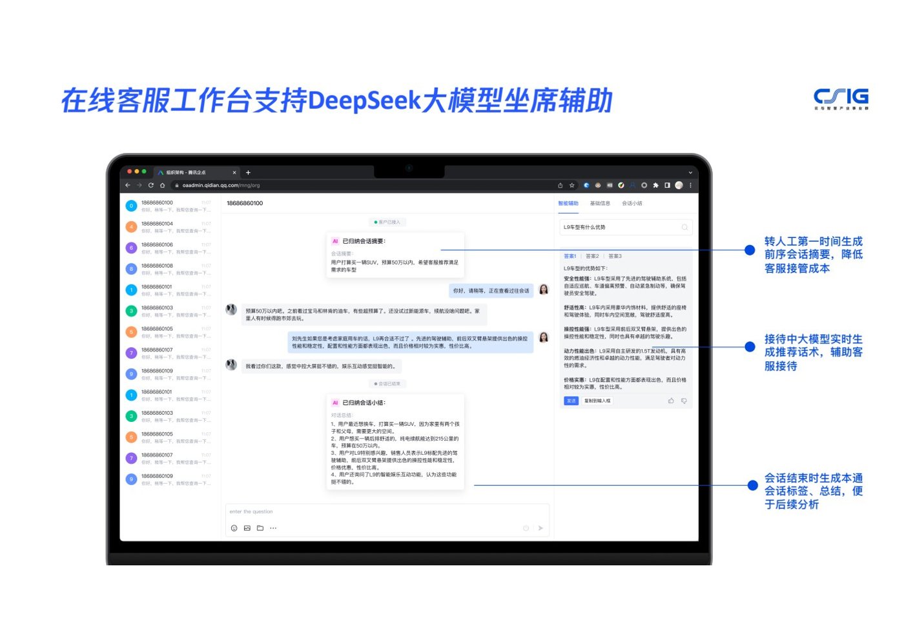Open the browser three-dot menu
904x638 pixels.
[690, 185]
